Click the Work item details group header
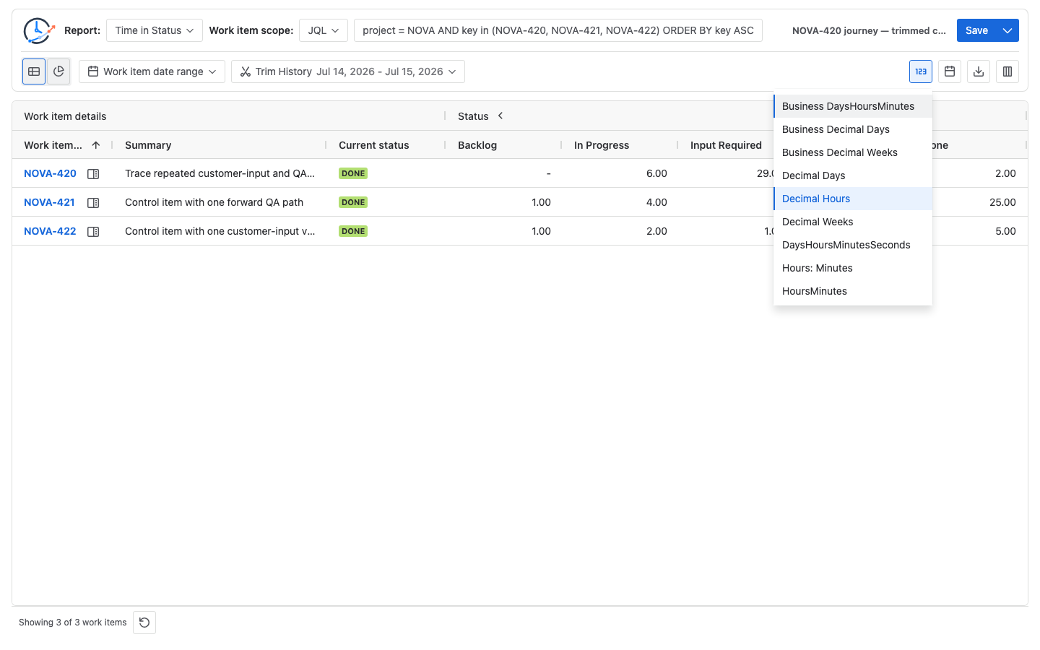 tap(65, 116)
